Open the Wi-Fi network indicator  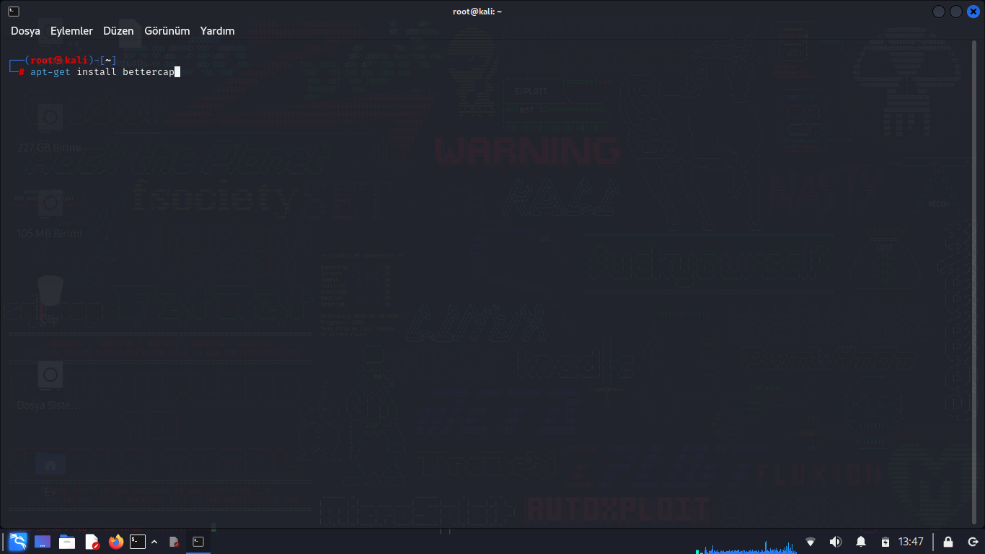click(x=810, y=541)
